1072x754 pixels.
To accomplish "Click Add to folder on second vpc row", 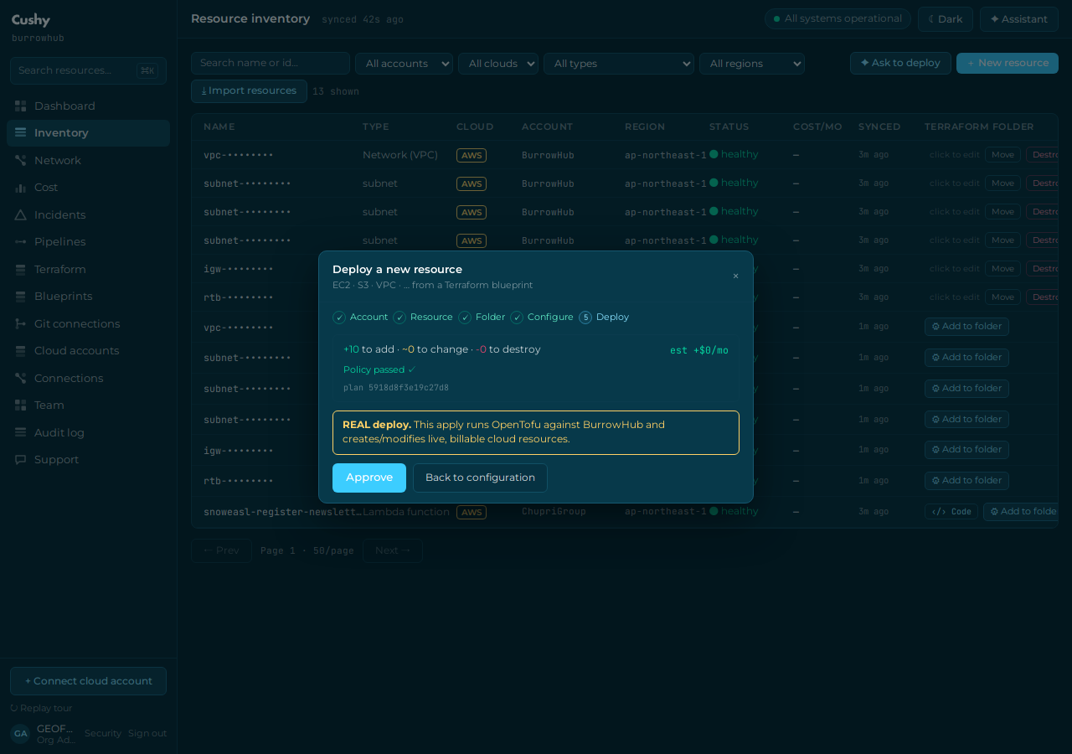I will (966, 327).
